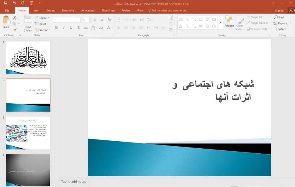Toggle Align Left paragraph alignment
Screen dimensions: 295x187
coord(119,28)
